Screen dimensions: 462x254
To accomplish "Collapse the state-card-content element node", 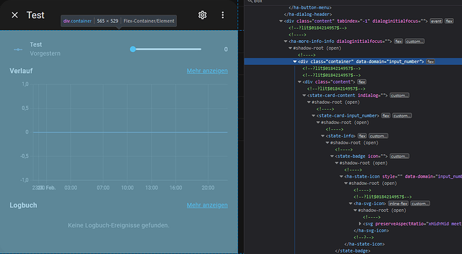I will (304, 96).
